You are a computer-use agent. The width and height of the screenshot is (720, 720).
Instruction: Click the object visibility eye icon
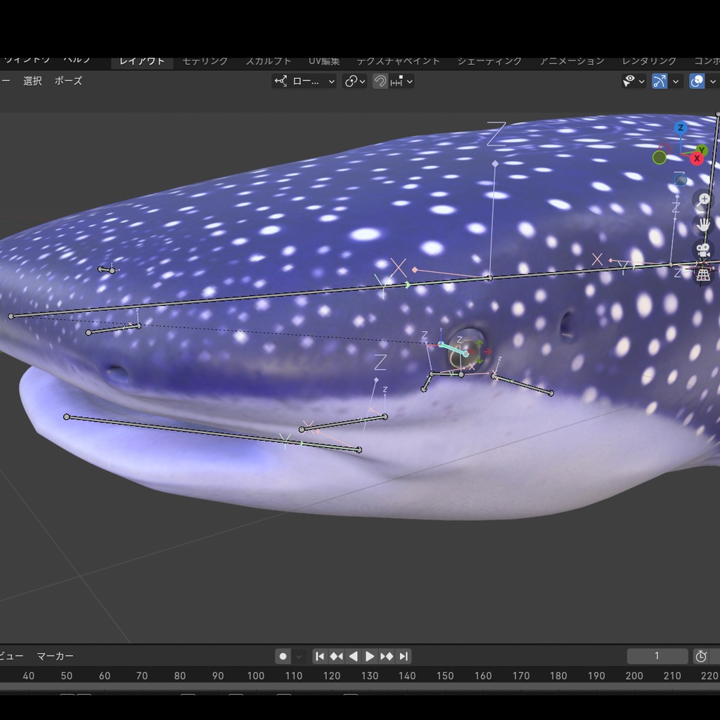(x=629, y=81)
